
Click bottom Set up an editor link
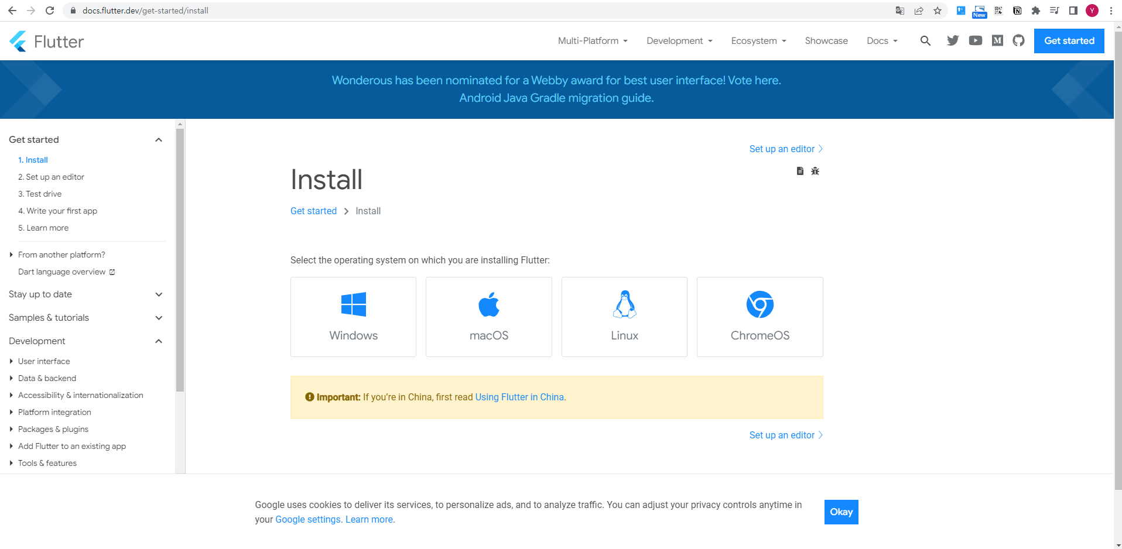[786, 435]
